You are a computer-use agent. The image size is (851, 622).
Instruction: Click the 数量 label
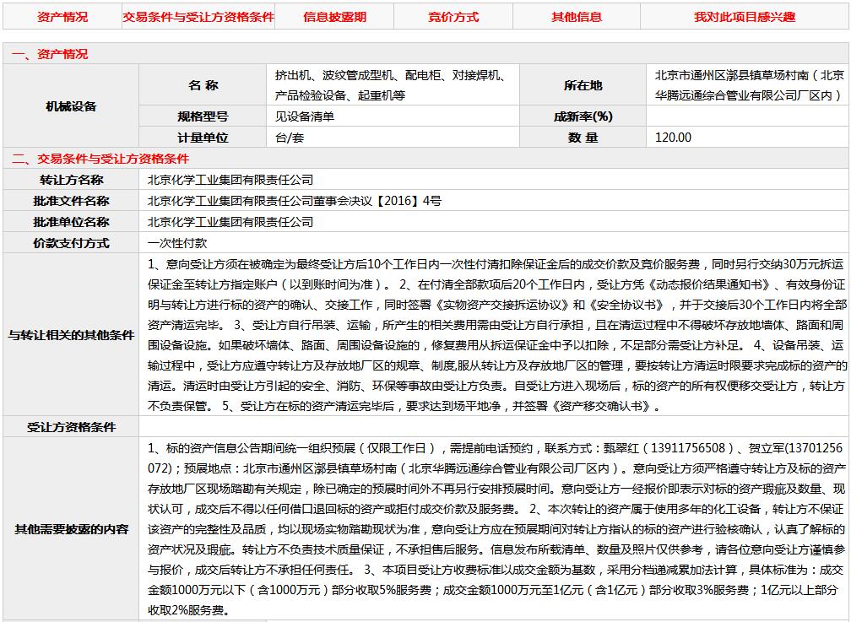[583, 138]
